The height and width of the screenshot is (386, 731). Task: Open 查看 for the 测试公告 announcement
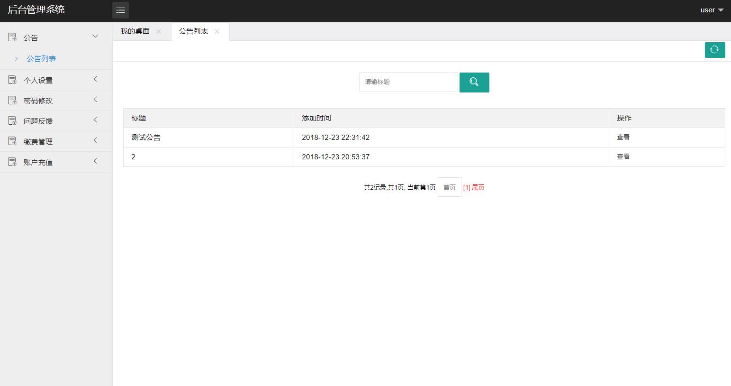[623, 137]
